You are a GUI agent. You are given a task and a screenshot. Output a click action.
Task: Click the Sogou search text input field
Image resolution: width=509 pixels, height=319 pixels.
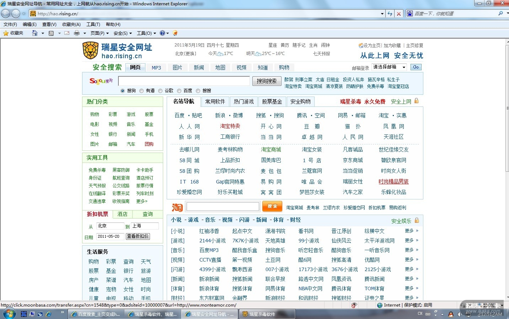click(184, 81)
